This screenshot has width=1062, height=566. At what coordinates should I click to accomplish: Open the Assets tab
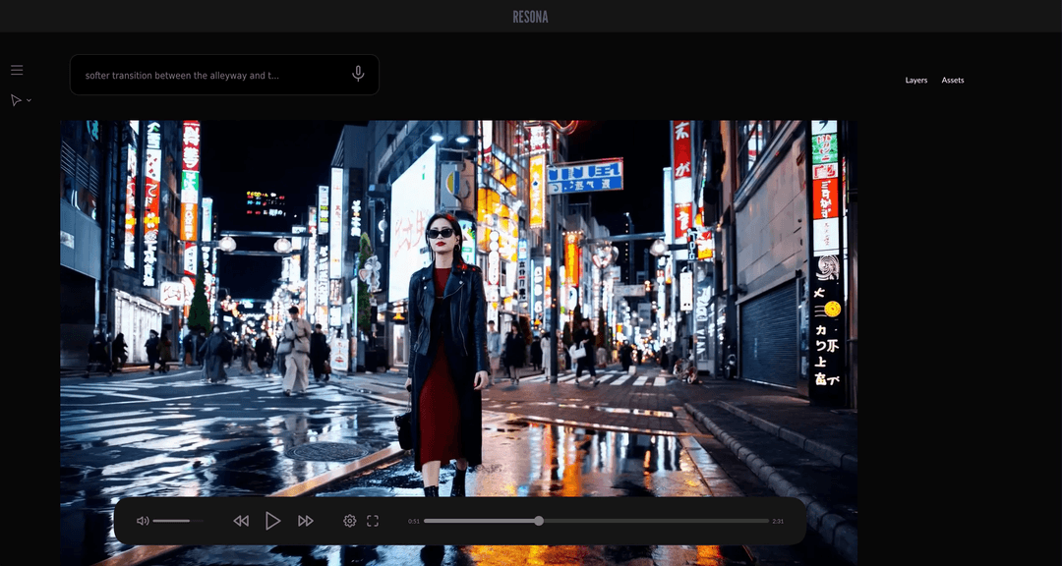coord(952,81)
